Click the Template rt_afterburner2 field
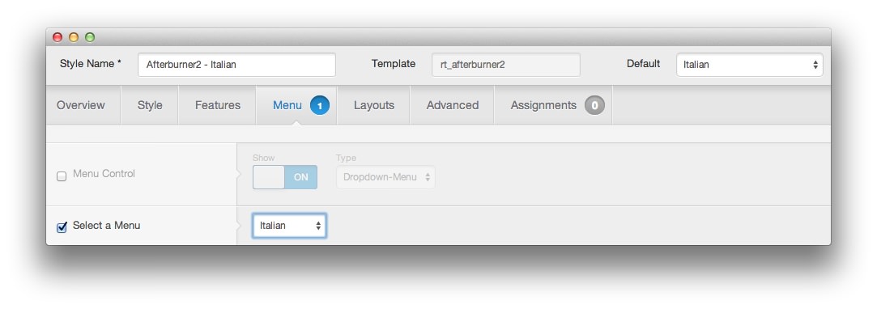Viewport: 877px width, 309px height. 505,64
